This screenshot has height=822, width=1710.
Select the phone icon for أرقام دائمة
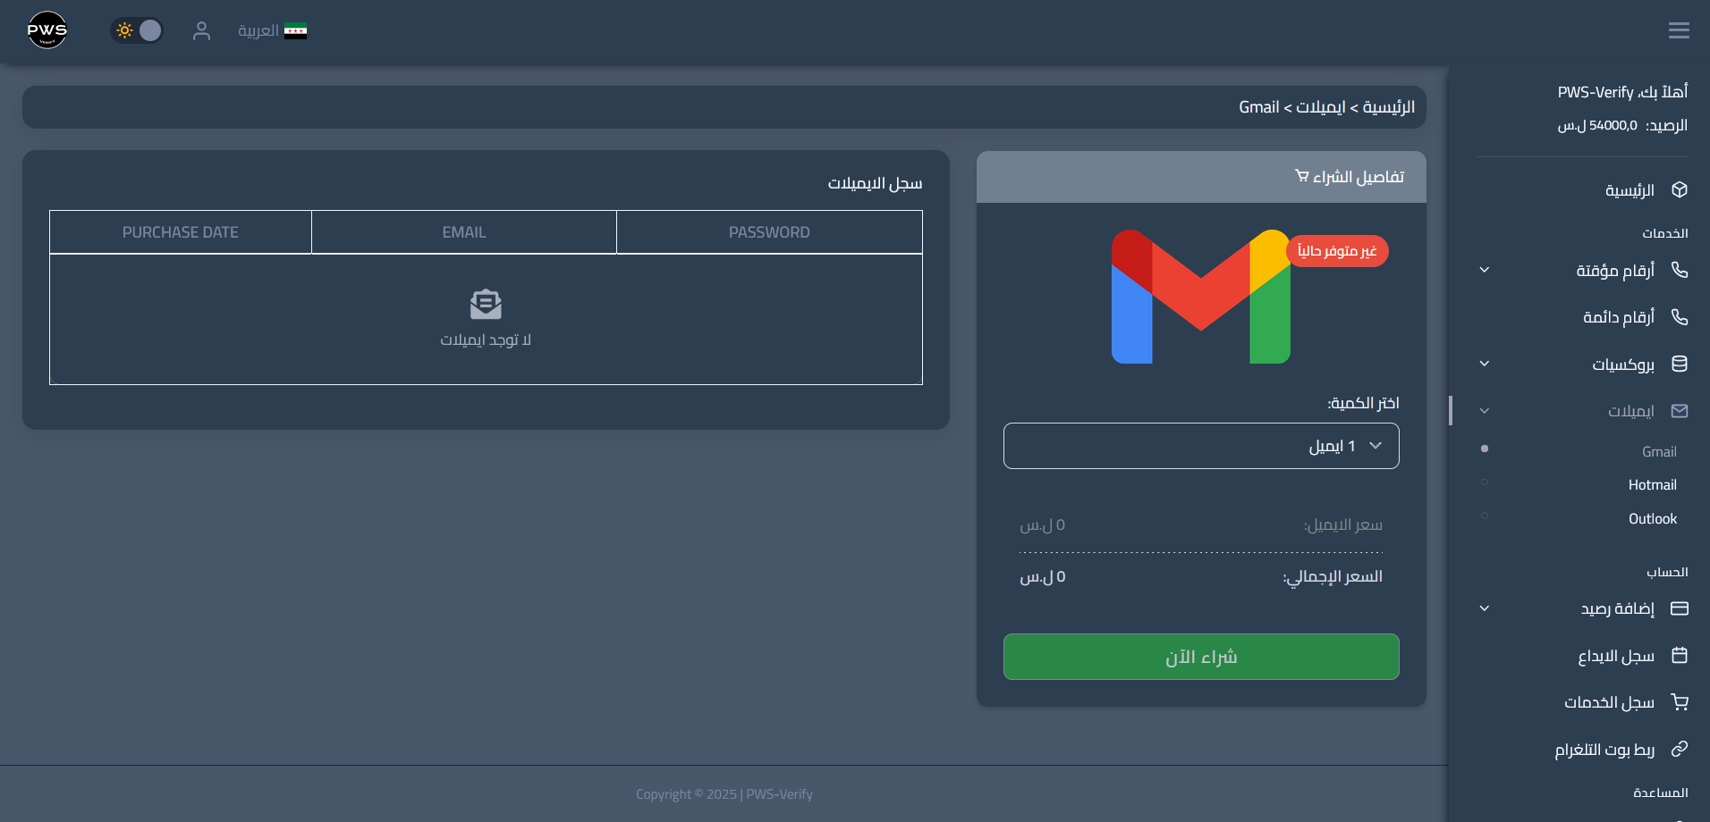coord(1679,316)
